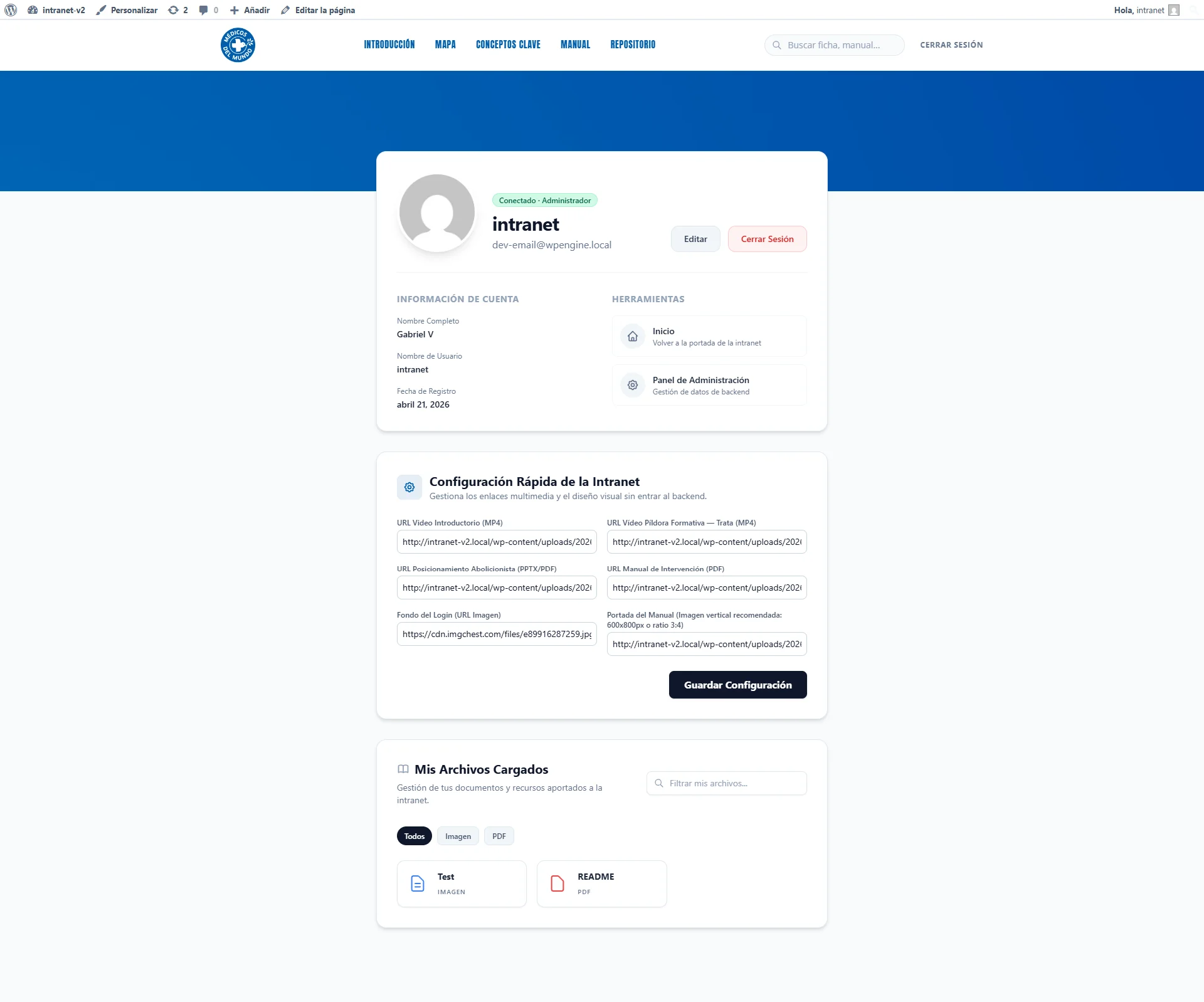Viewport: 1204px width, 1002px height.
Task: Open Conceptos Clave in the navigation
Action: [508, 45]
